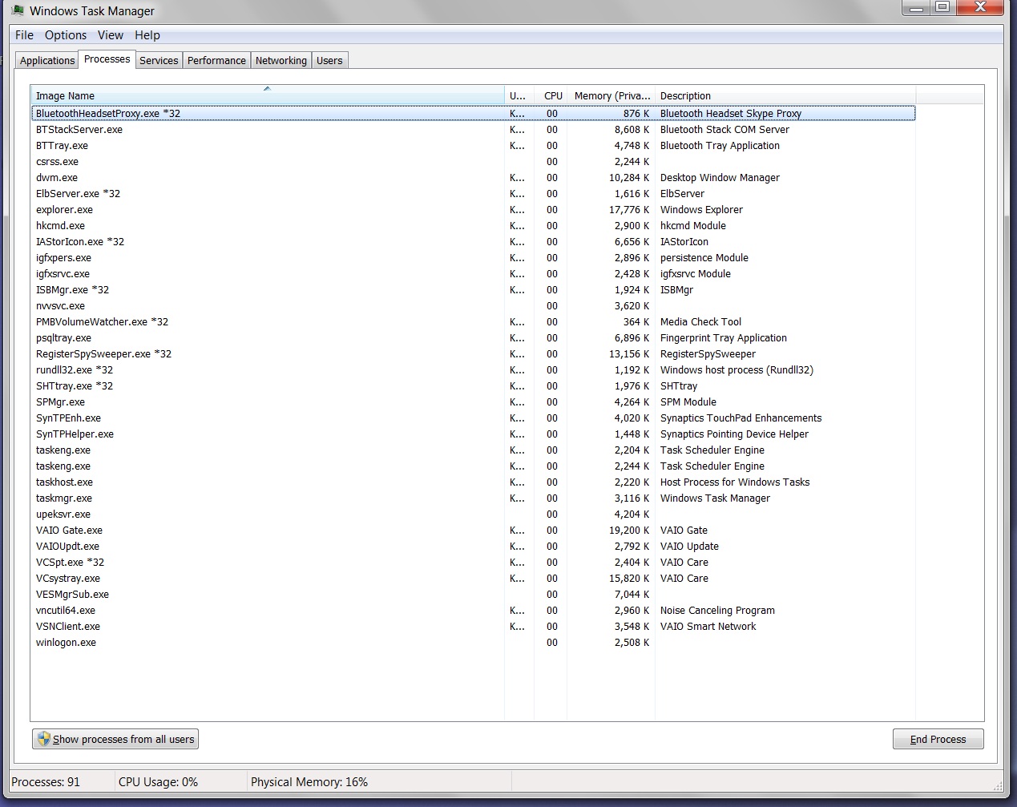Select ISBMgr.exe *32 process
Screen dimensions: 1017x807
473,290
